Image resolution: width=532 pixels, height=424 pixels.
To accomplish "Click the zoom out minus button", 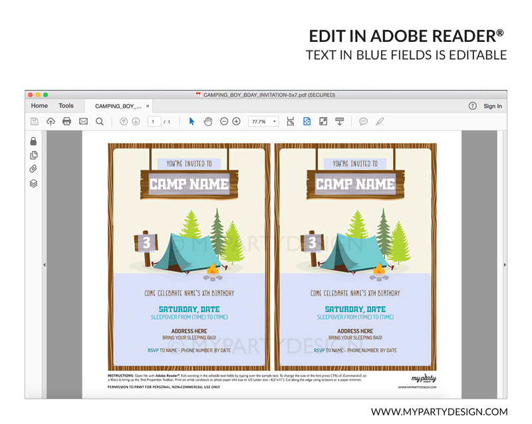I will [224, 122].
